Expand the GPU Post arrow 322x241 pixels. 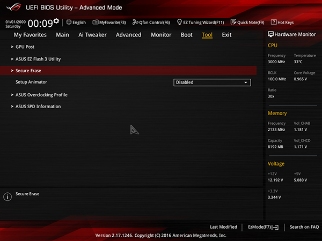[12, 47]
